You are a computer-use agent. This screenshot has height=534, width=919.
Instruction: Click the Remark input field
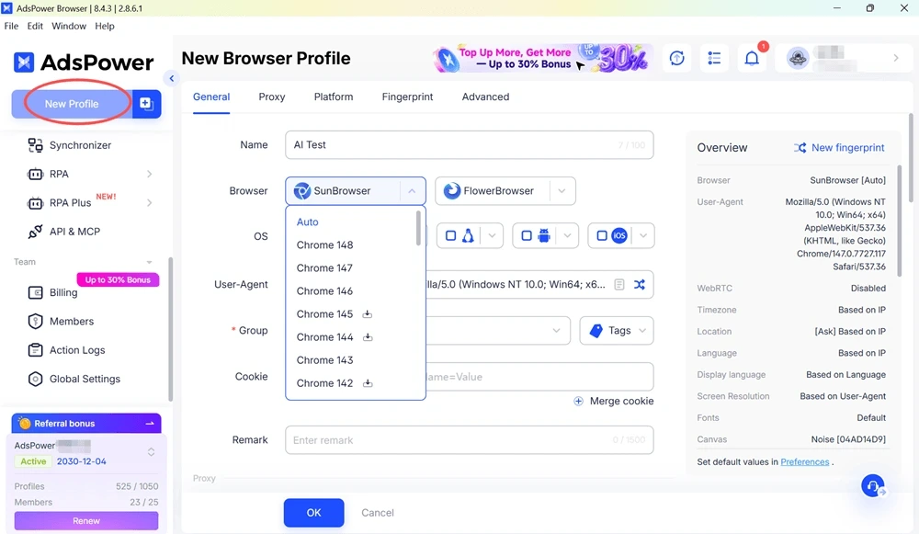coord(469,440)
